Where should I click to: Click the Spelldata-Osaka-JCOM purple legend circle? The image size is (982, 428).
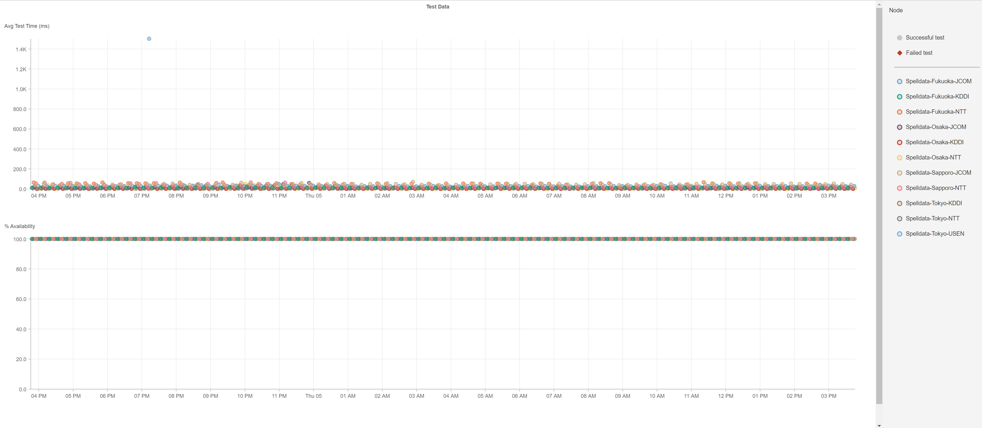pos(900,127)
